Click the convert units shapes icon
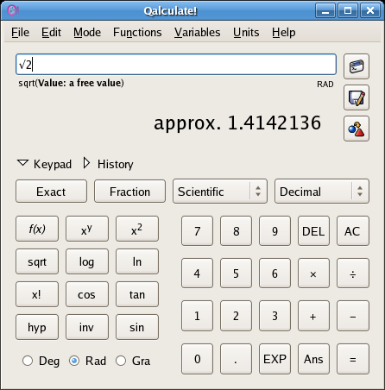The image size is (385, 390). click(x=357, y=129)
